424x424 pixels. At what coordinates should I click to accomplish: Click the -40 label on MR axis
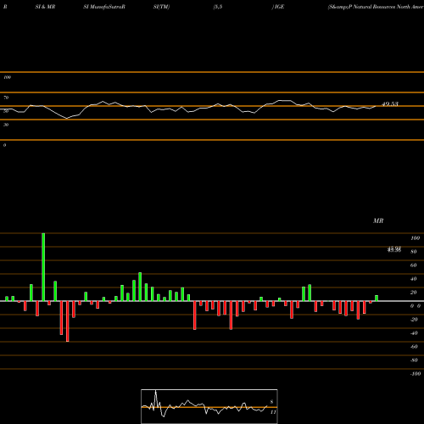coord(414,333)
